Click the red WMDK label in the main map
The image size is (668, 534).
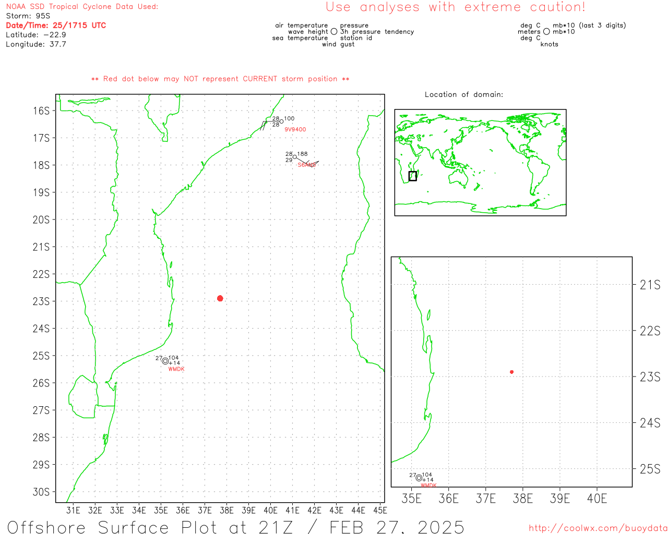point(176,369)
